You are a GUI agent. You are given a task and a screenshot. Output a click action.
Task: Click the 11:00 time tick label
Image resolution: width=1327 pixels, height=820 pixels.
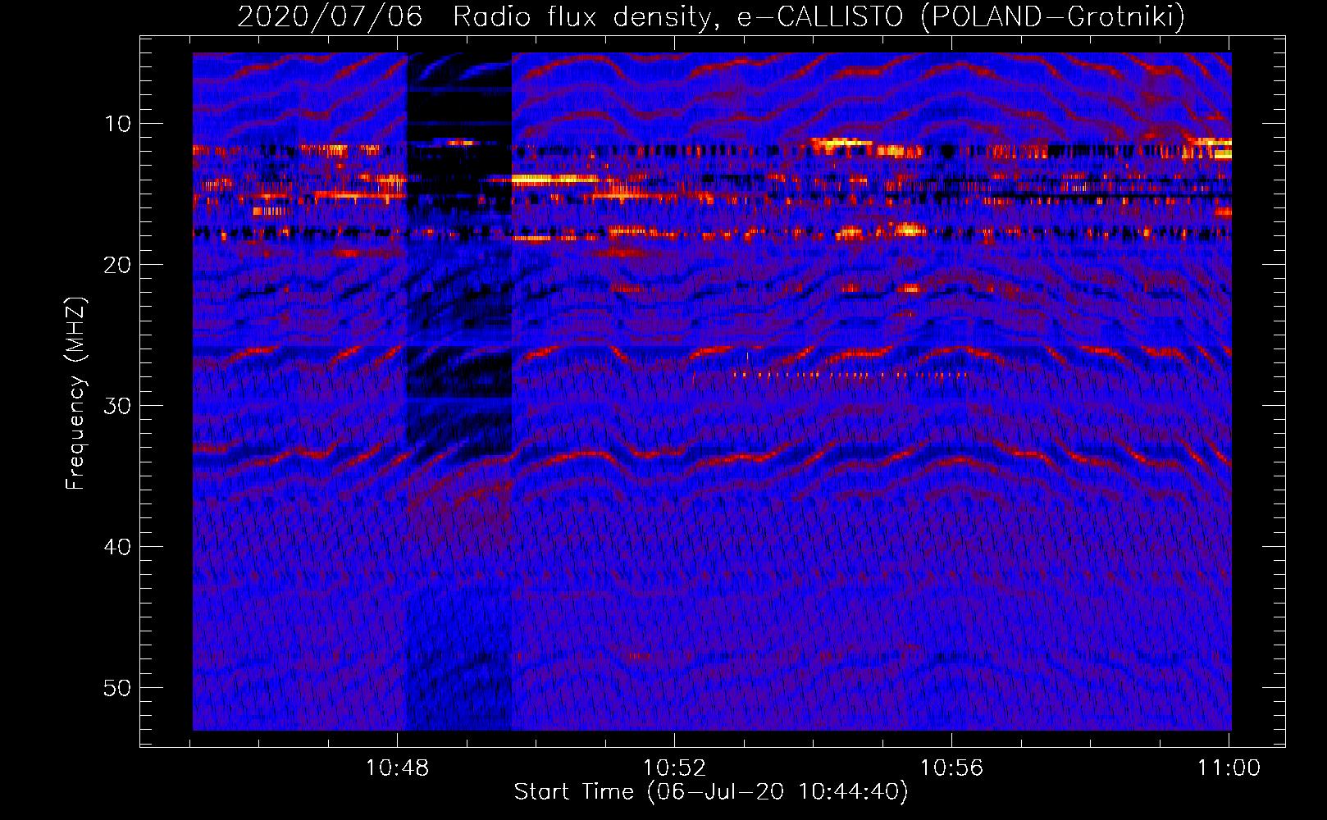coord(1229,768)
